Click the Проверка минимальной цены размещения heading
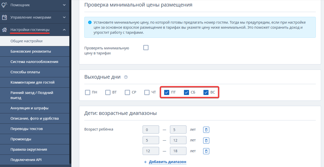324x167 pixels. click(138, 5)
